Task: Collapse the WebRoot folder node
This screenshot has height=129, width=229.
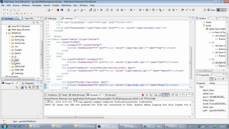Action: (6, 33)
